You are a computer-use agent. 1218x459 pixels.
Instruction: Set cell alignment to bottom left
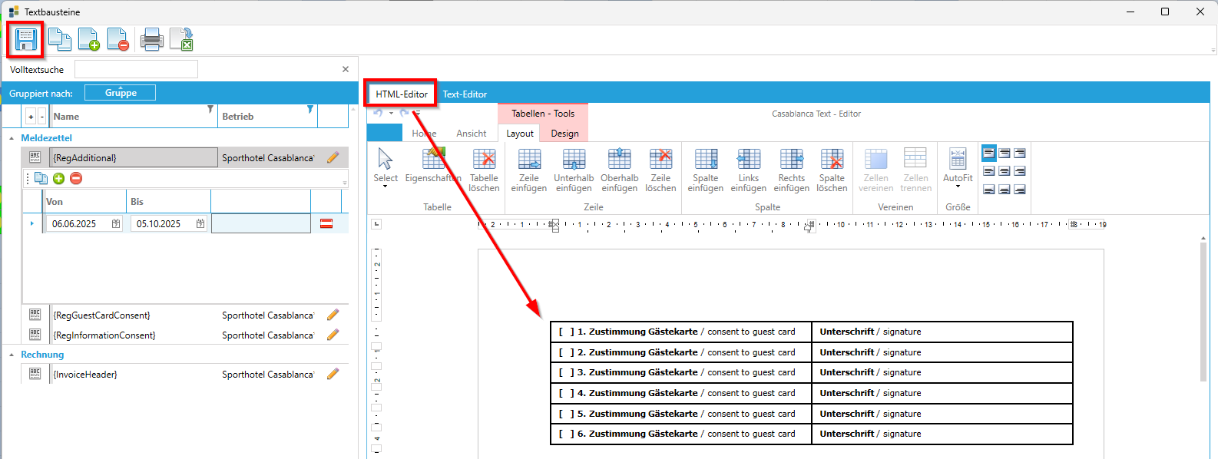coord(989,189)
